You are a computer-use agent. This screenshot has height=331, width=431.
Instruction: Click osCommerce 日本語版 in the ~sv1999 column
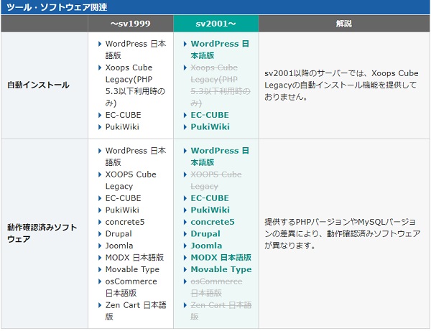coord(131,287)
